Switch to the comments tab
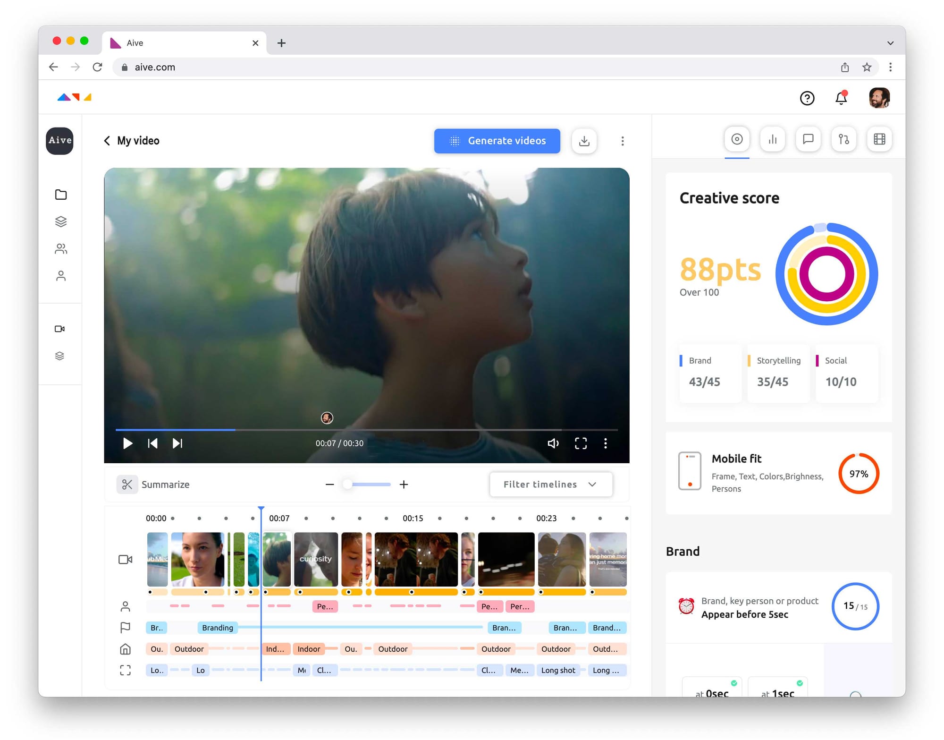The height and width of the screenshot is (740, 944). click(x=808, y=139)
